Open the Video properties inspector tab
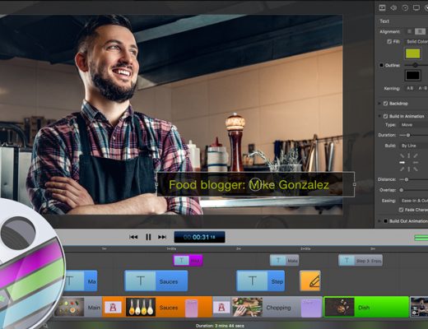 [382, 7]
